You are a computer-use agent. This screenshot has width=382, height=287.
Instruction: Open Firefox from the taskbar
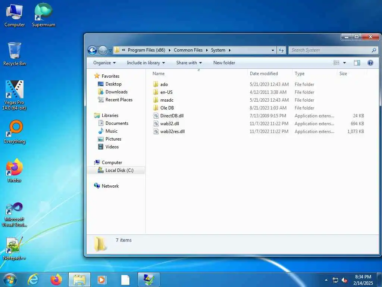pyautogui.click(x=56, y=280)
